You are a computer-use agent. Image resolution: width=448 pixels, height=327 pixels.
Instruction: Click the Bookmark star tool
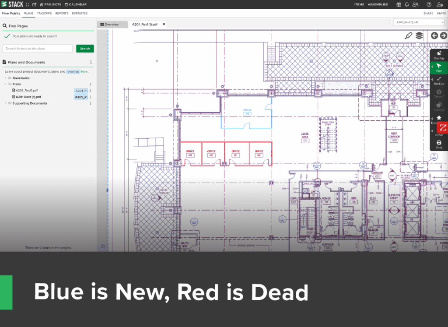[x=439, y=118]
